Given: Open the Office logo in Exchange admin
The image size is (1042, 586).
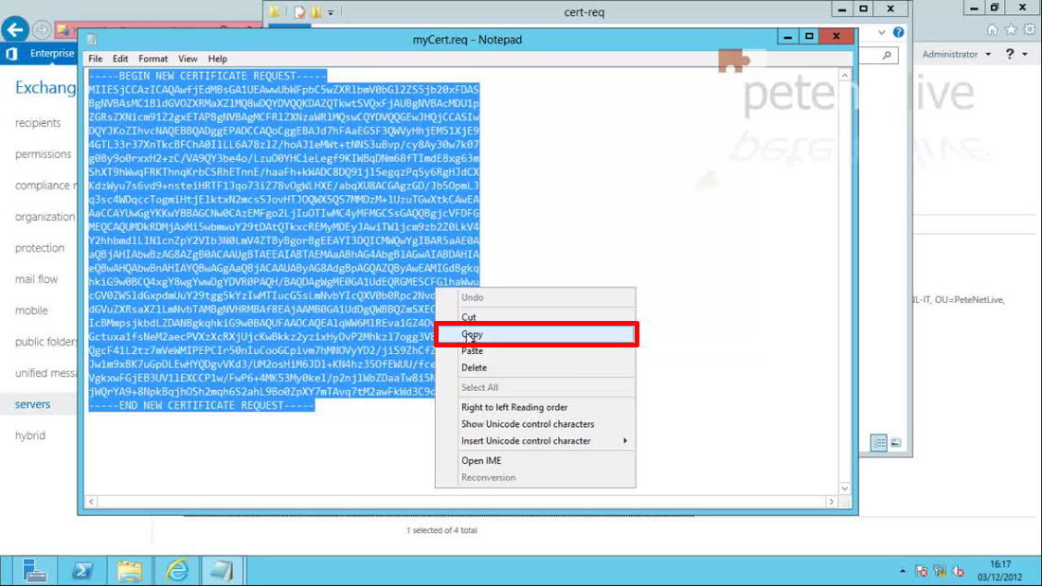Looking at the screenshot, I should (11, 54).
